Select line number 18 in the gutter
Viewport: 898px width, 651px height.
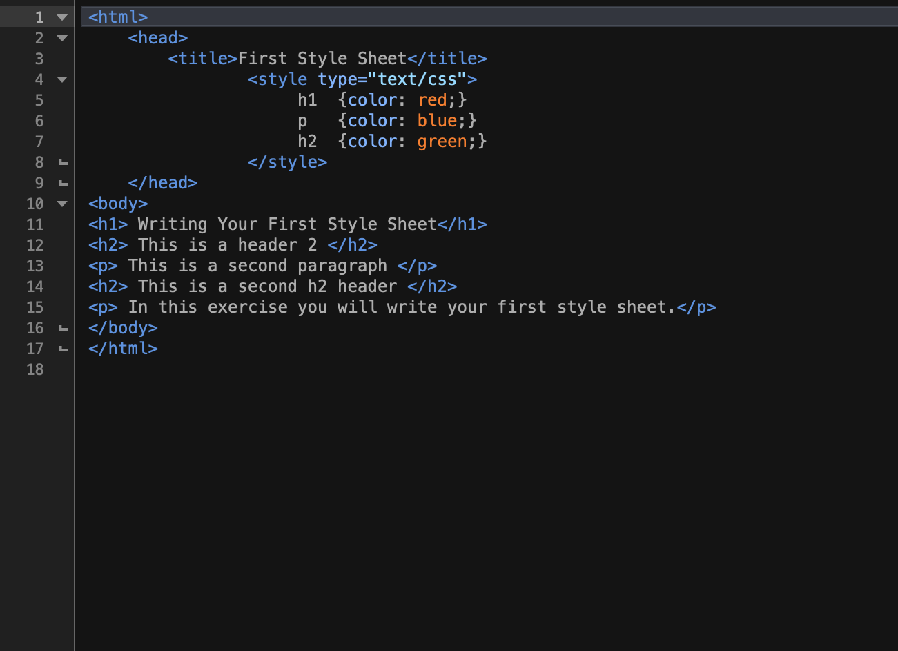[35, 369]
